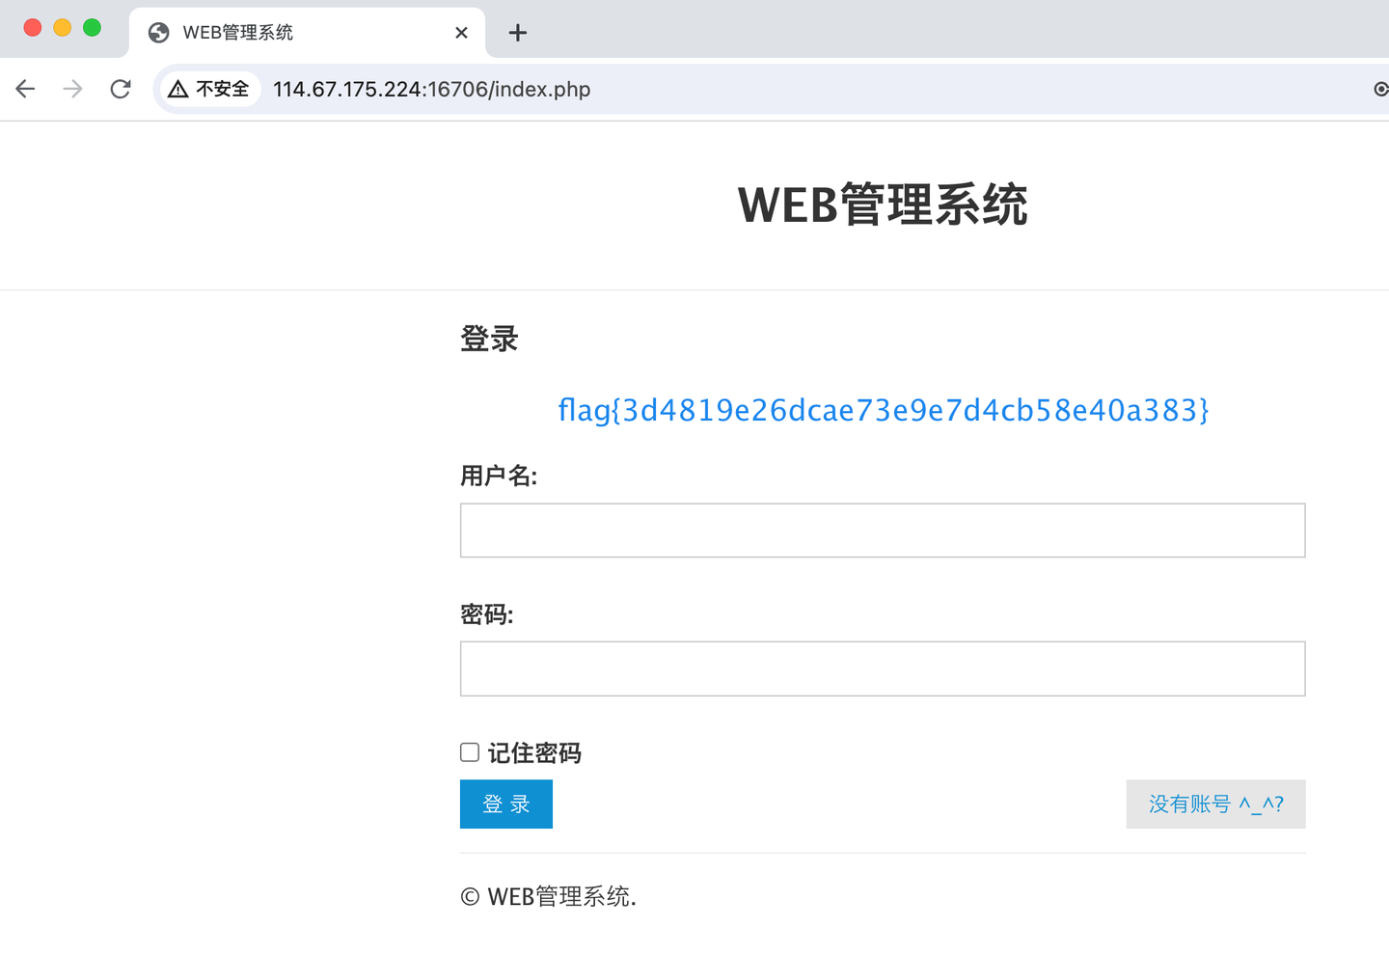Select the 不安全 security indicator dropdown
The width and height of the screenshot is (1389, 954).
209,89
